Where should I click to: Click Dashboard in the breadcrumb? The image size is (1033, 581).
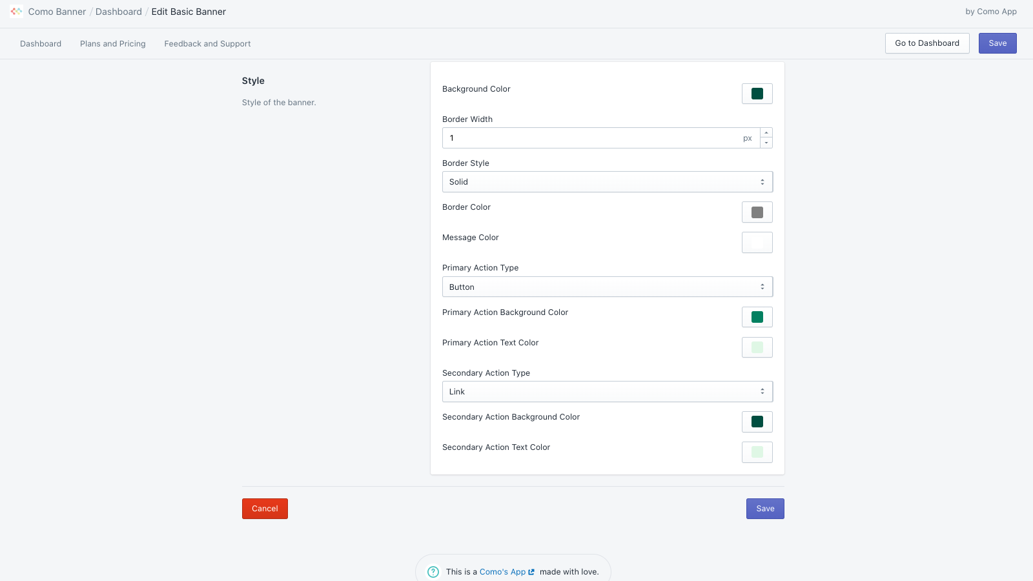pyautogui.click(x=119, y=12)
